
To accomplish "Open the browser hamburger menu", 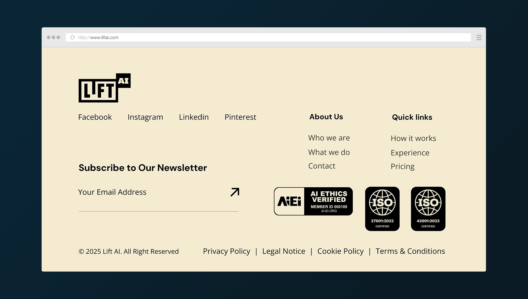I will coord(479,37).
